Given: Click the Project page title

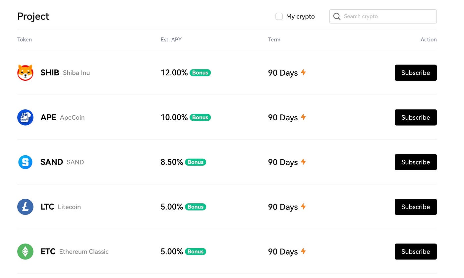Looking at the screenshot, I should pyautogui.click(x=33, y=16).
